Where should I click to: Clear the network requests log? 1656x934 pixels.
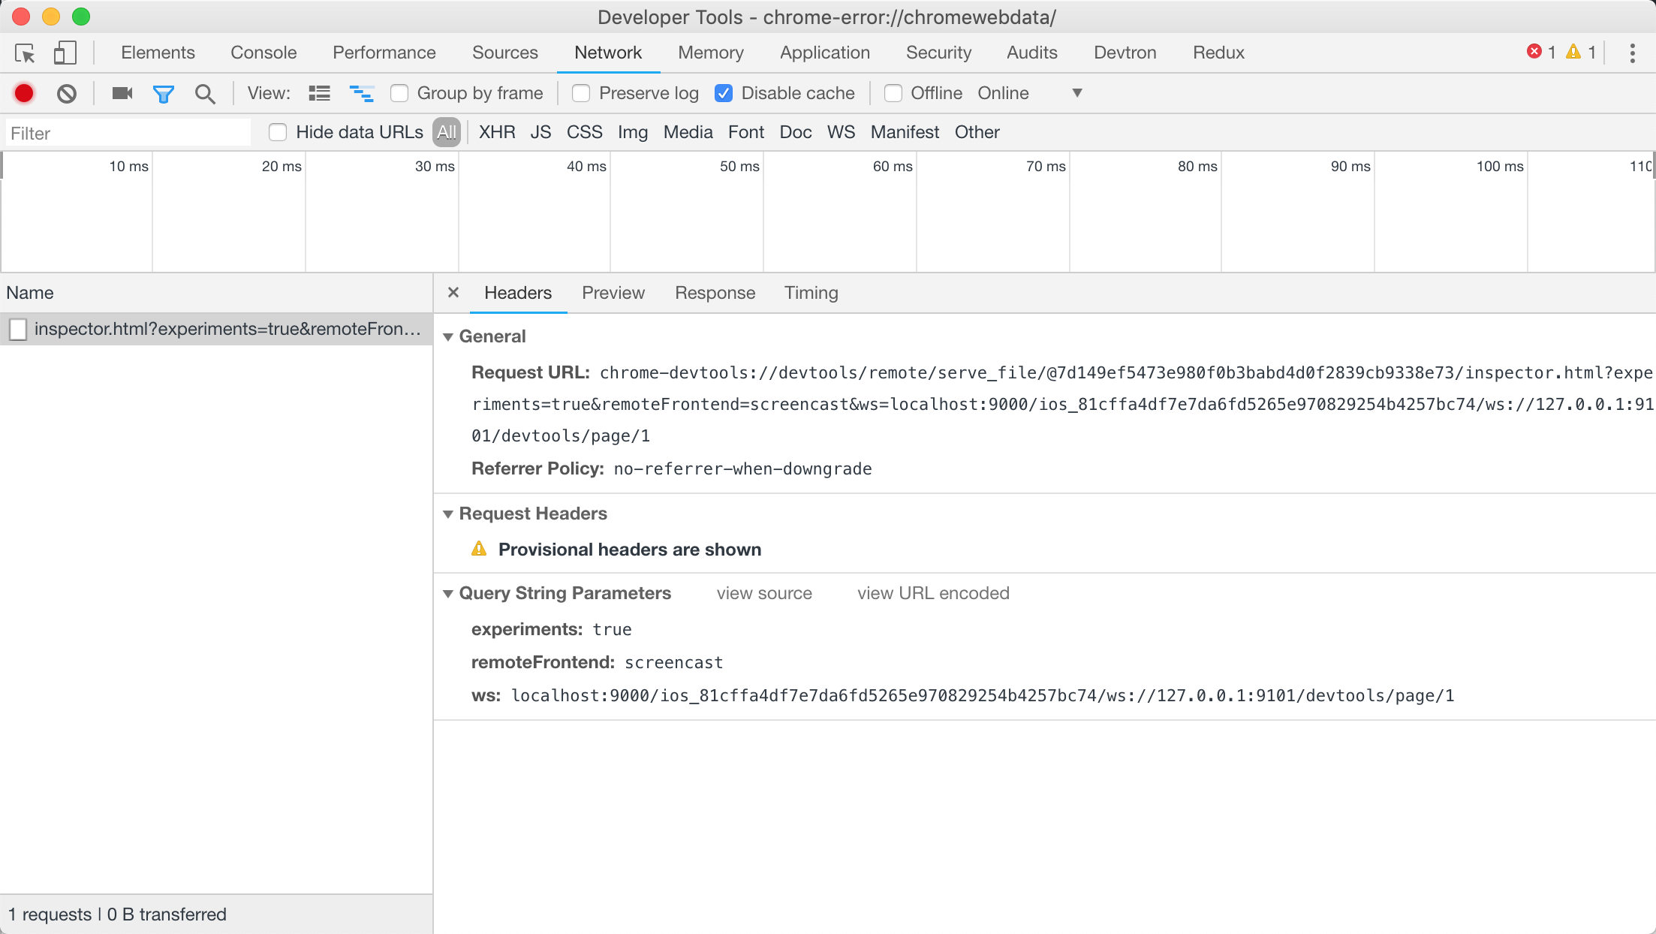point(68,93)
